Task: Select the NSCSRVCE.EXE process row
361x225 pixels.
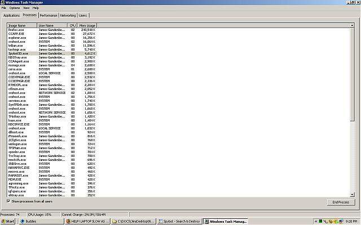Action: [52, 124]
